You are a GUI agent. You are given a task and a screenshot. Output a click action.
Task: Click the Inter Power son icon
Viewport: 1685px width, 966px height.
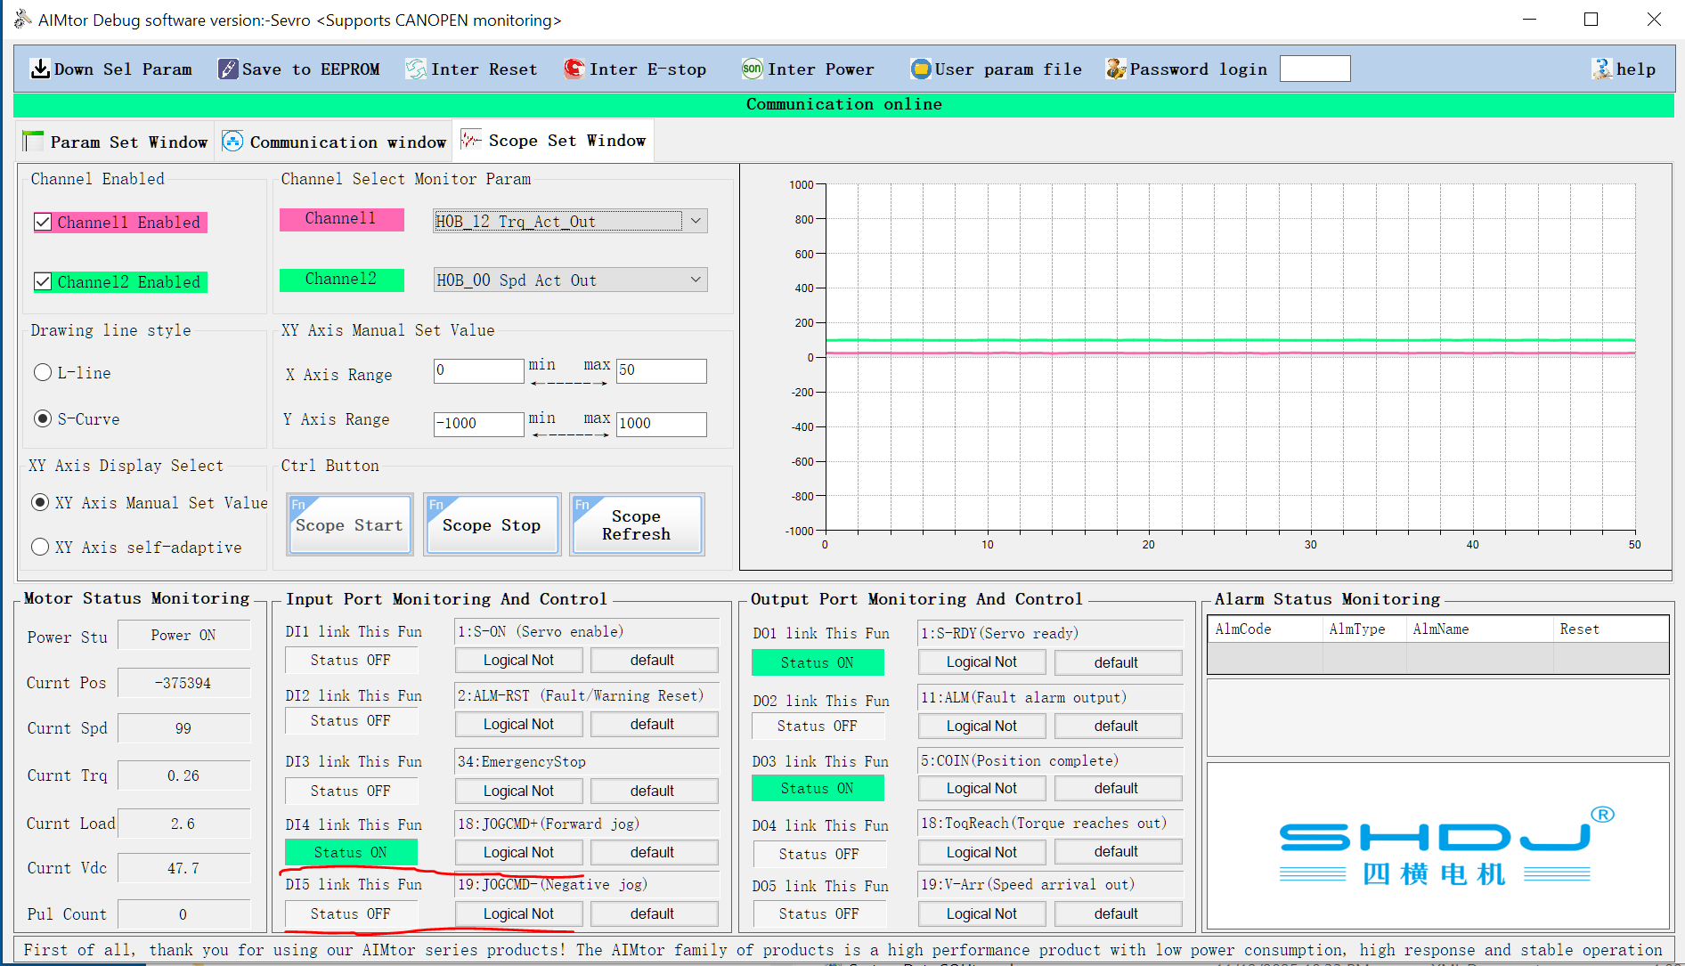(x=753, y=69)
